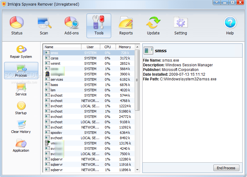Select the svchost row with 24772 k
Viewport: 247px width, 177px height.
[x=89, y=117]
